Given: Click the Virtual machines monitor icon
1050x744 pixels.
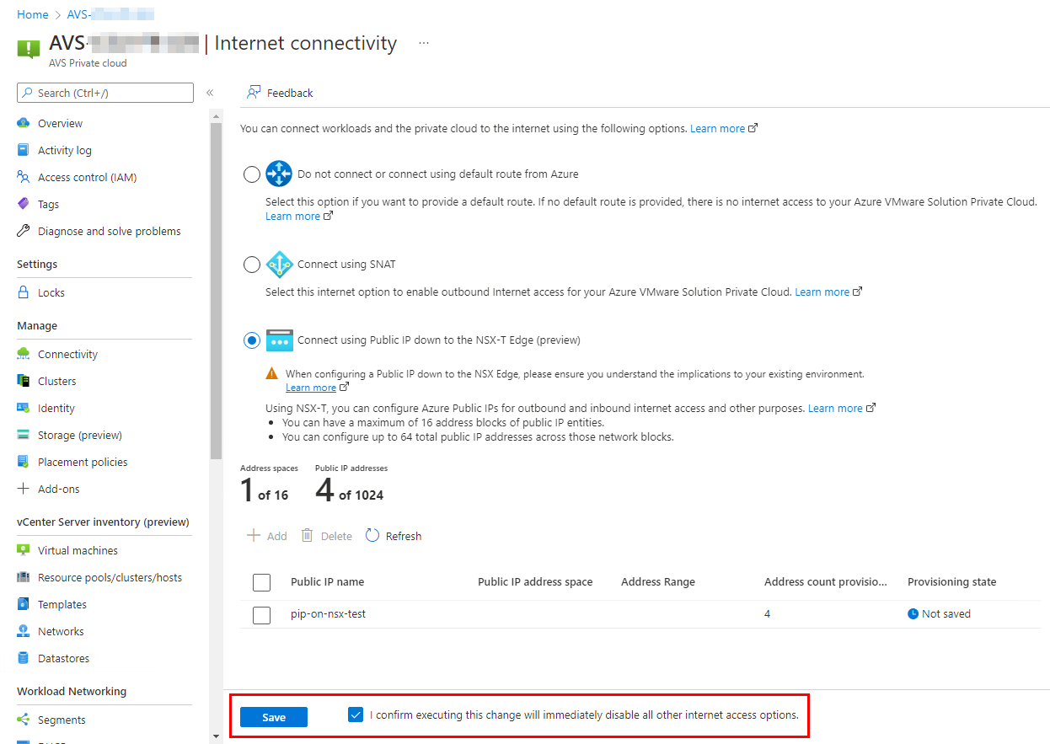Looking at the screenshot, I should (x=24, y=550).
